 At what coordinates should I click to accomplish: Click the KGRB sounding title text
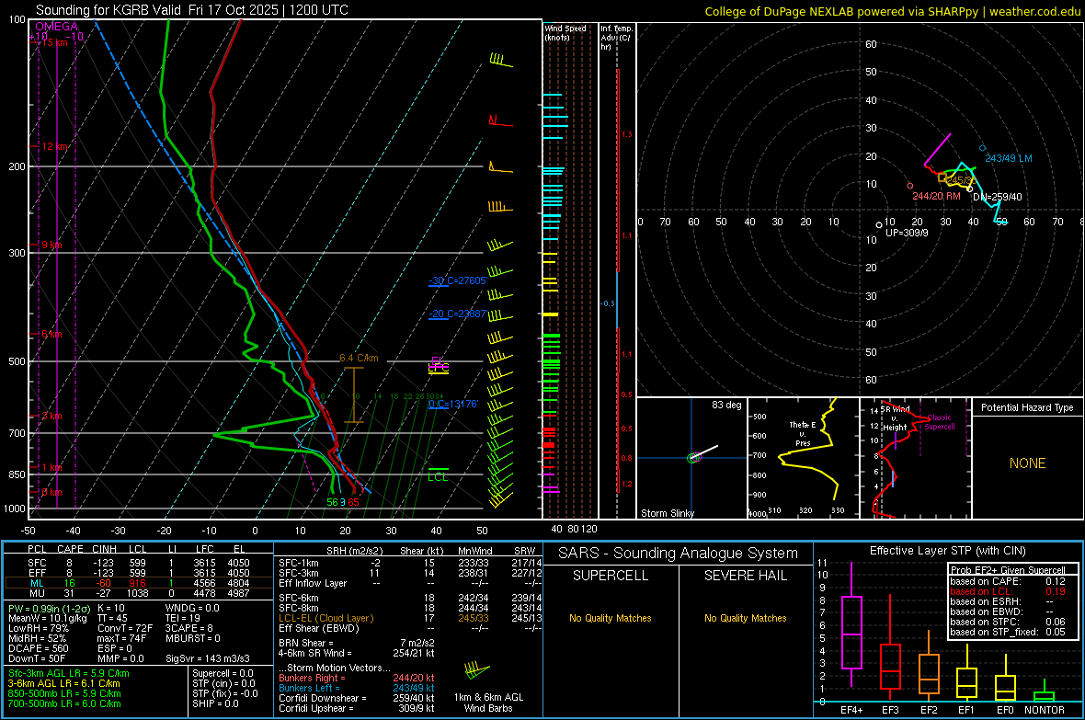(x=191, y=10)
